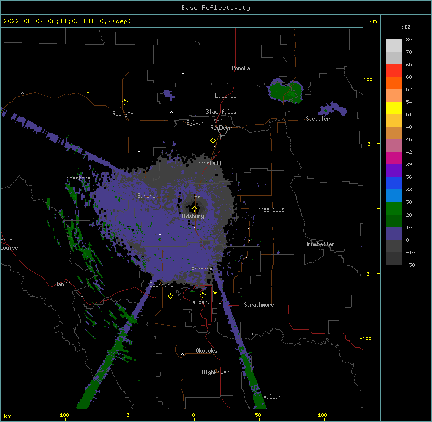
Task: Click the Lake Louise label at left edge
Action: tap(9, 243)
